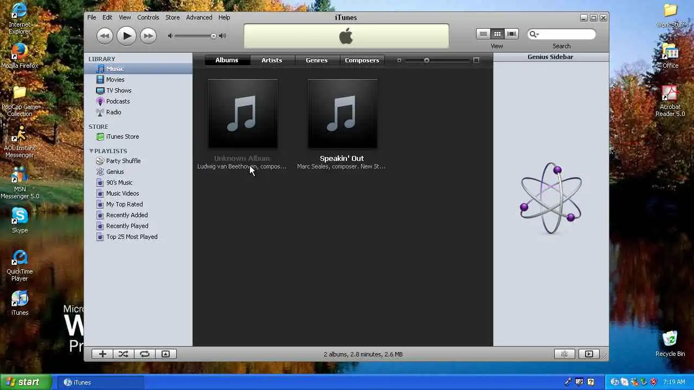
Task: Open the search magnifier dropdown
Action: point(534,34)
